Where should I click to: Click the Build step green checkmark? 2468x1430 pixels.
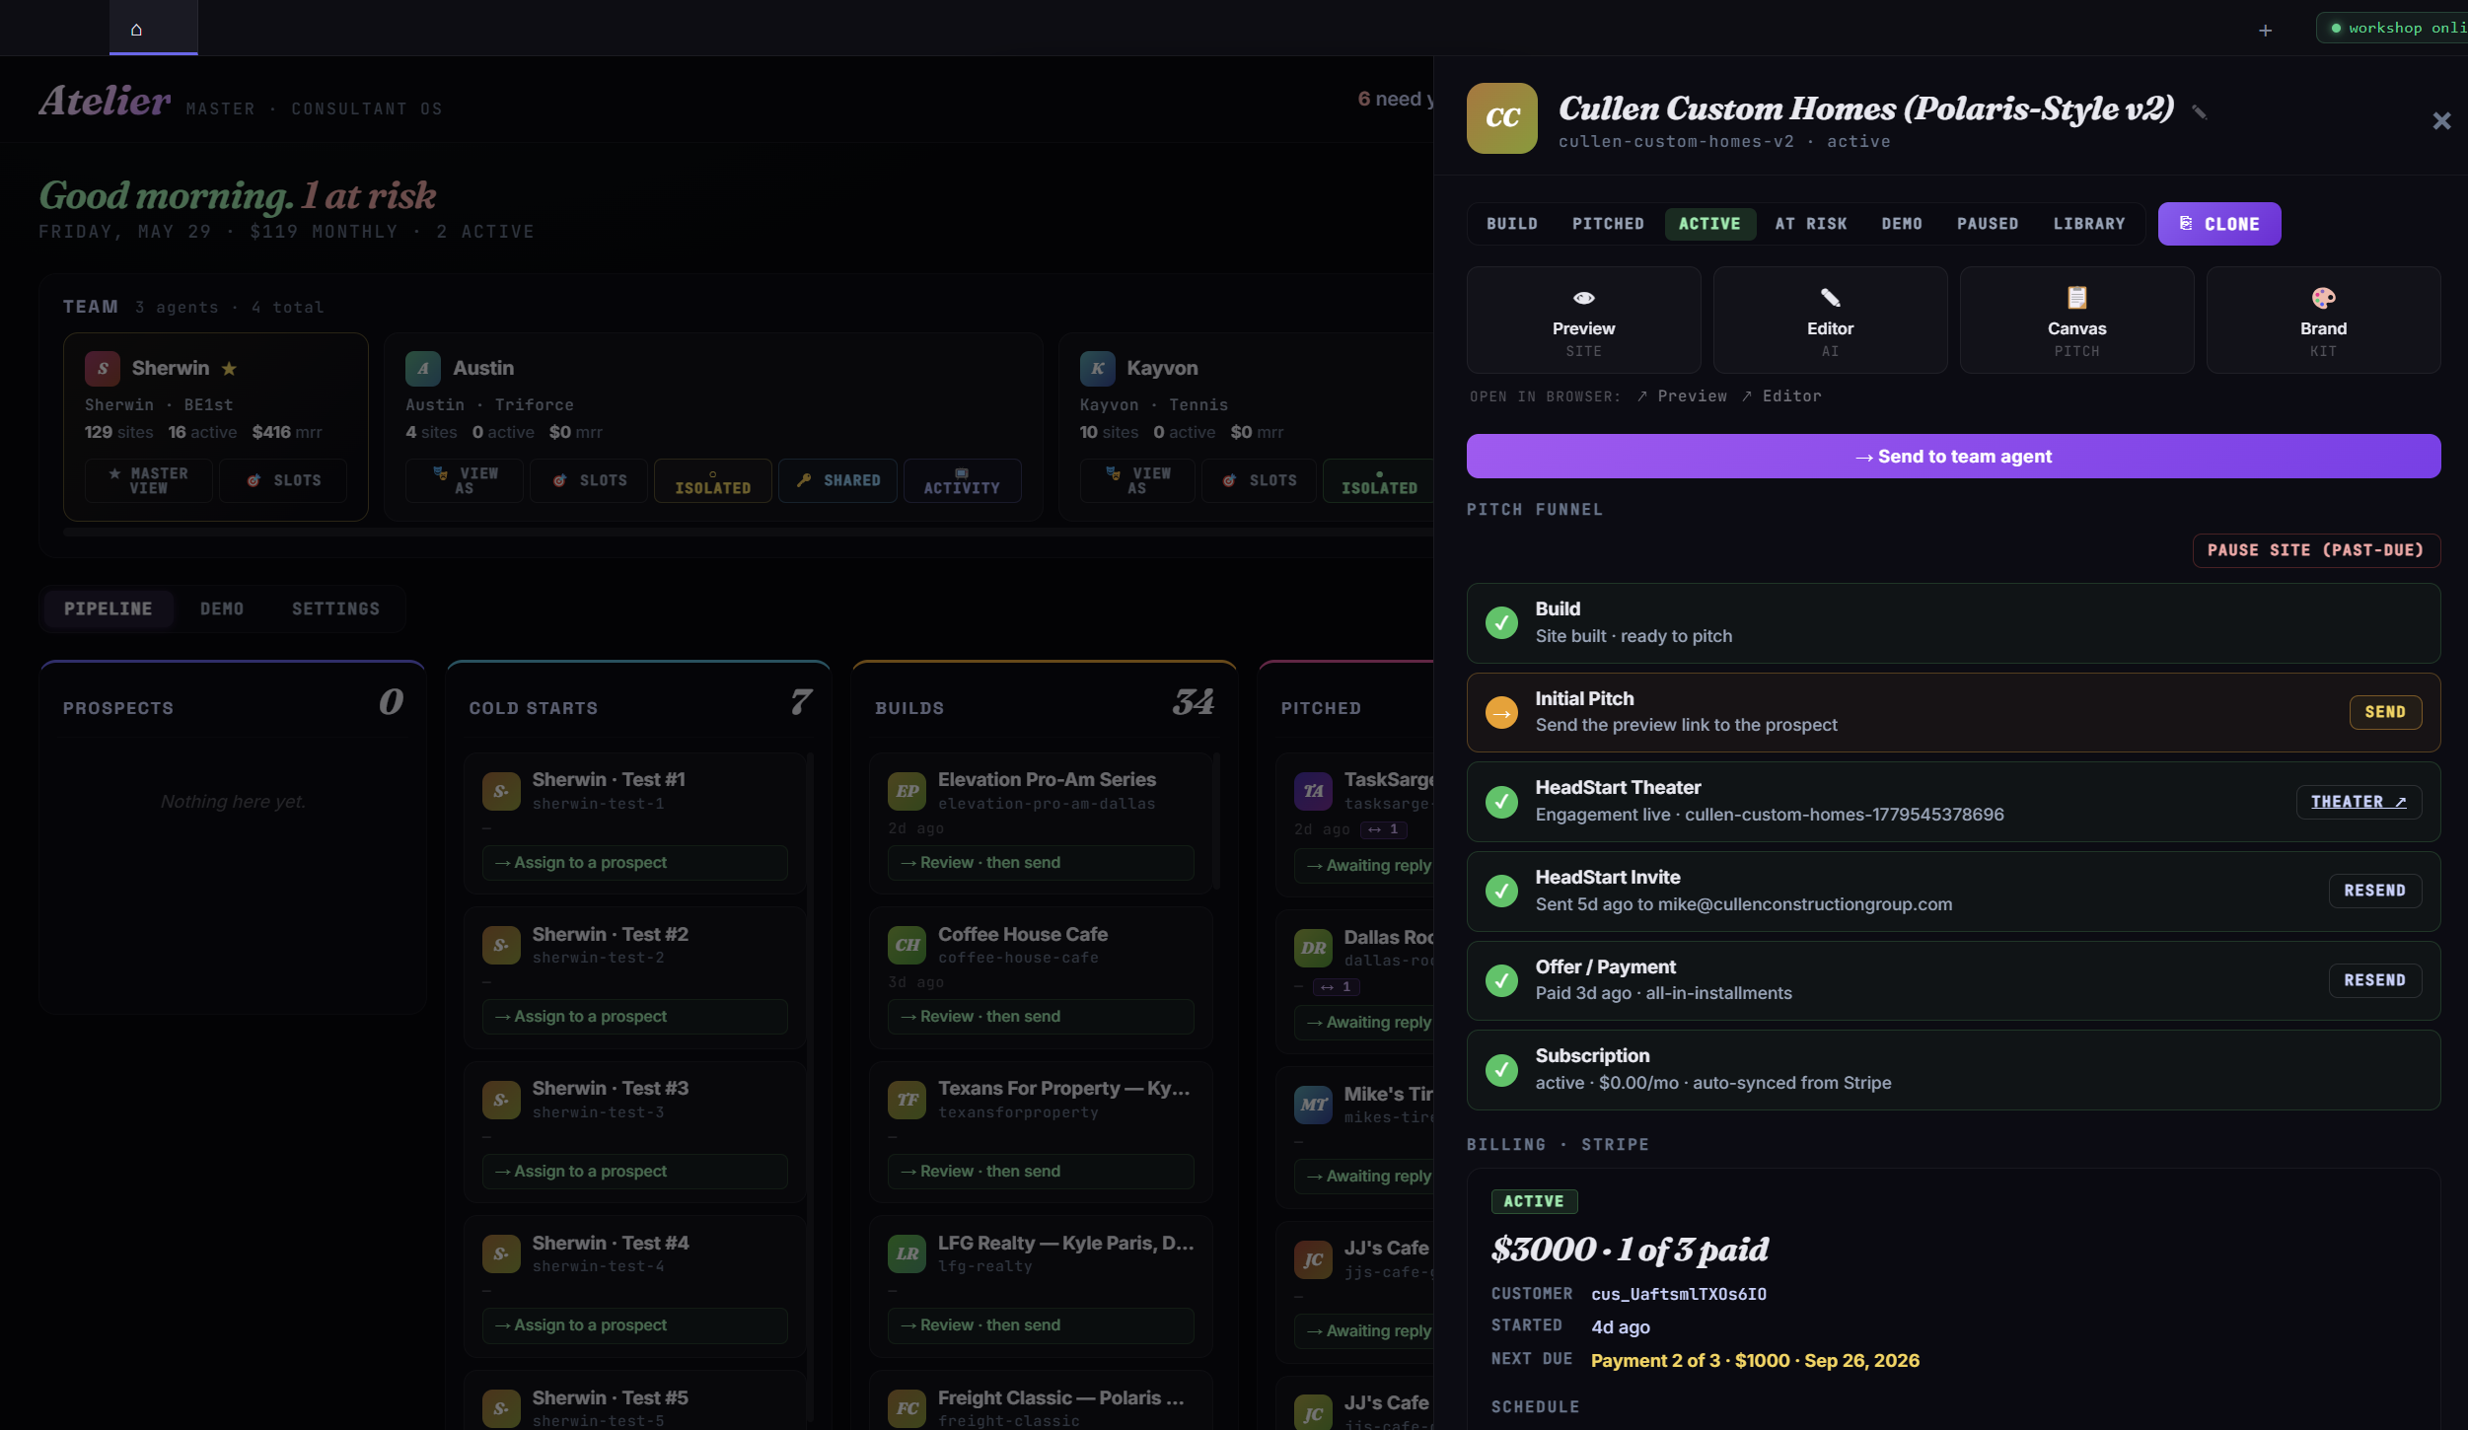pos(1501,622)
